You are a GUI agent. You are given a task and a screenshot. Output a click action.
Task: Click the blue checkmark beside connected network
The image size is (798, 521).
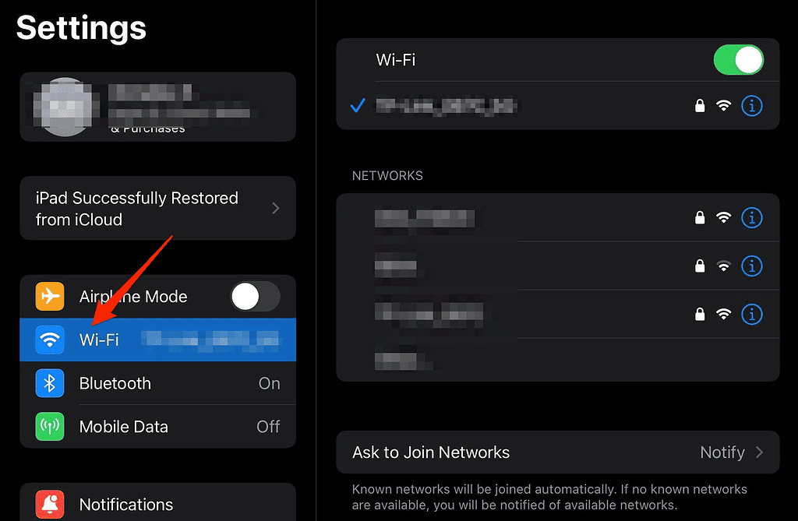(x=357, y=105)
